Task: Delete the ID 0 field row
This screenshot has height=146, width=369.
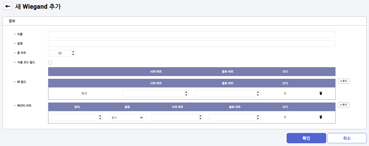Action: [321, 93]
